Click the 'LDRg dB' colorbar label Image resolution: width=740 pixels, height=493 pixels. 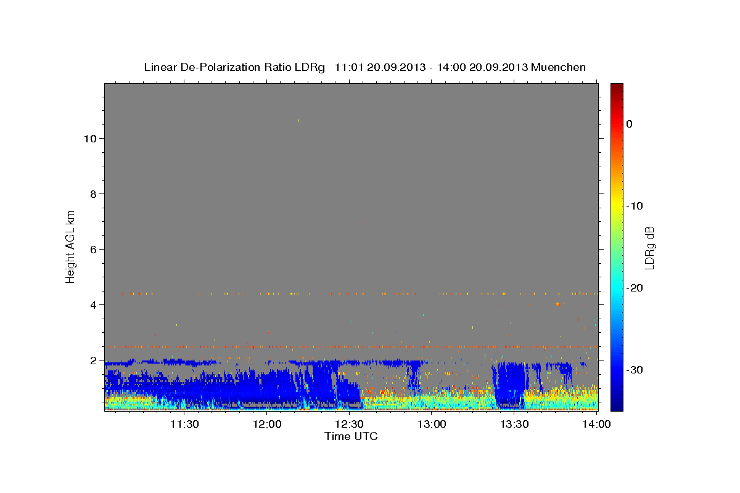click(x=649, y=247)
